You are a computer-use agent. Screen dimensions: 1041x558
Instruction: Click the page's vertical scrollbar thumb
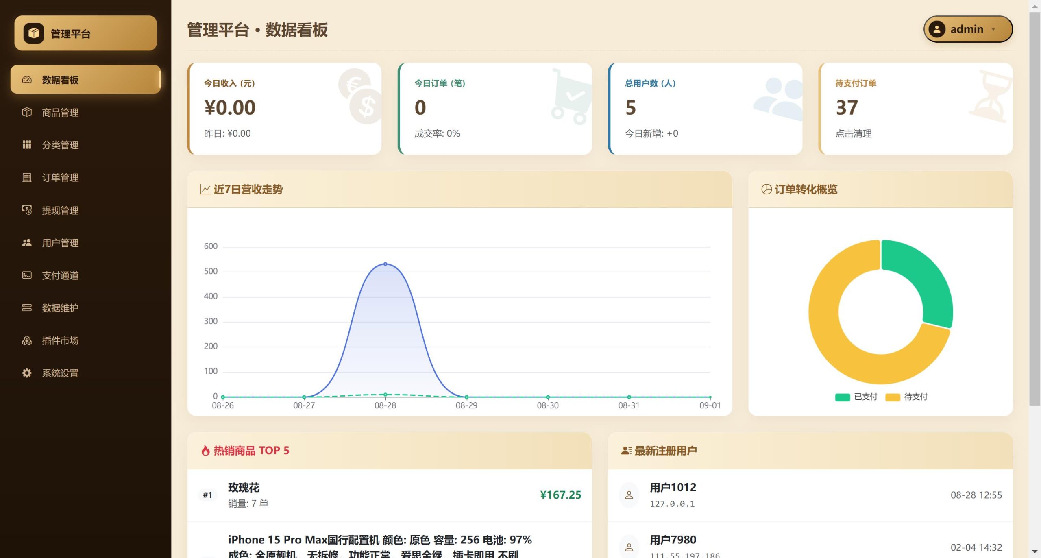pyautogui.click(x=1035, y=209)
